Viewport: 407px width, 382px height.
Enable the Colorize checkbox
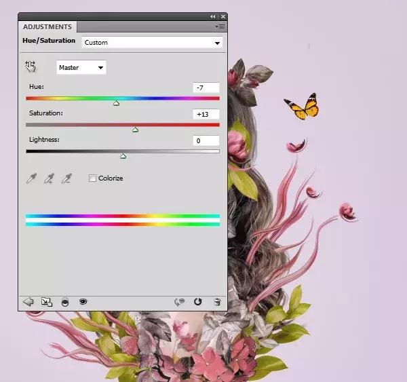pos(92,178)
